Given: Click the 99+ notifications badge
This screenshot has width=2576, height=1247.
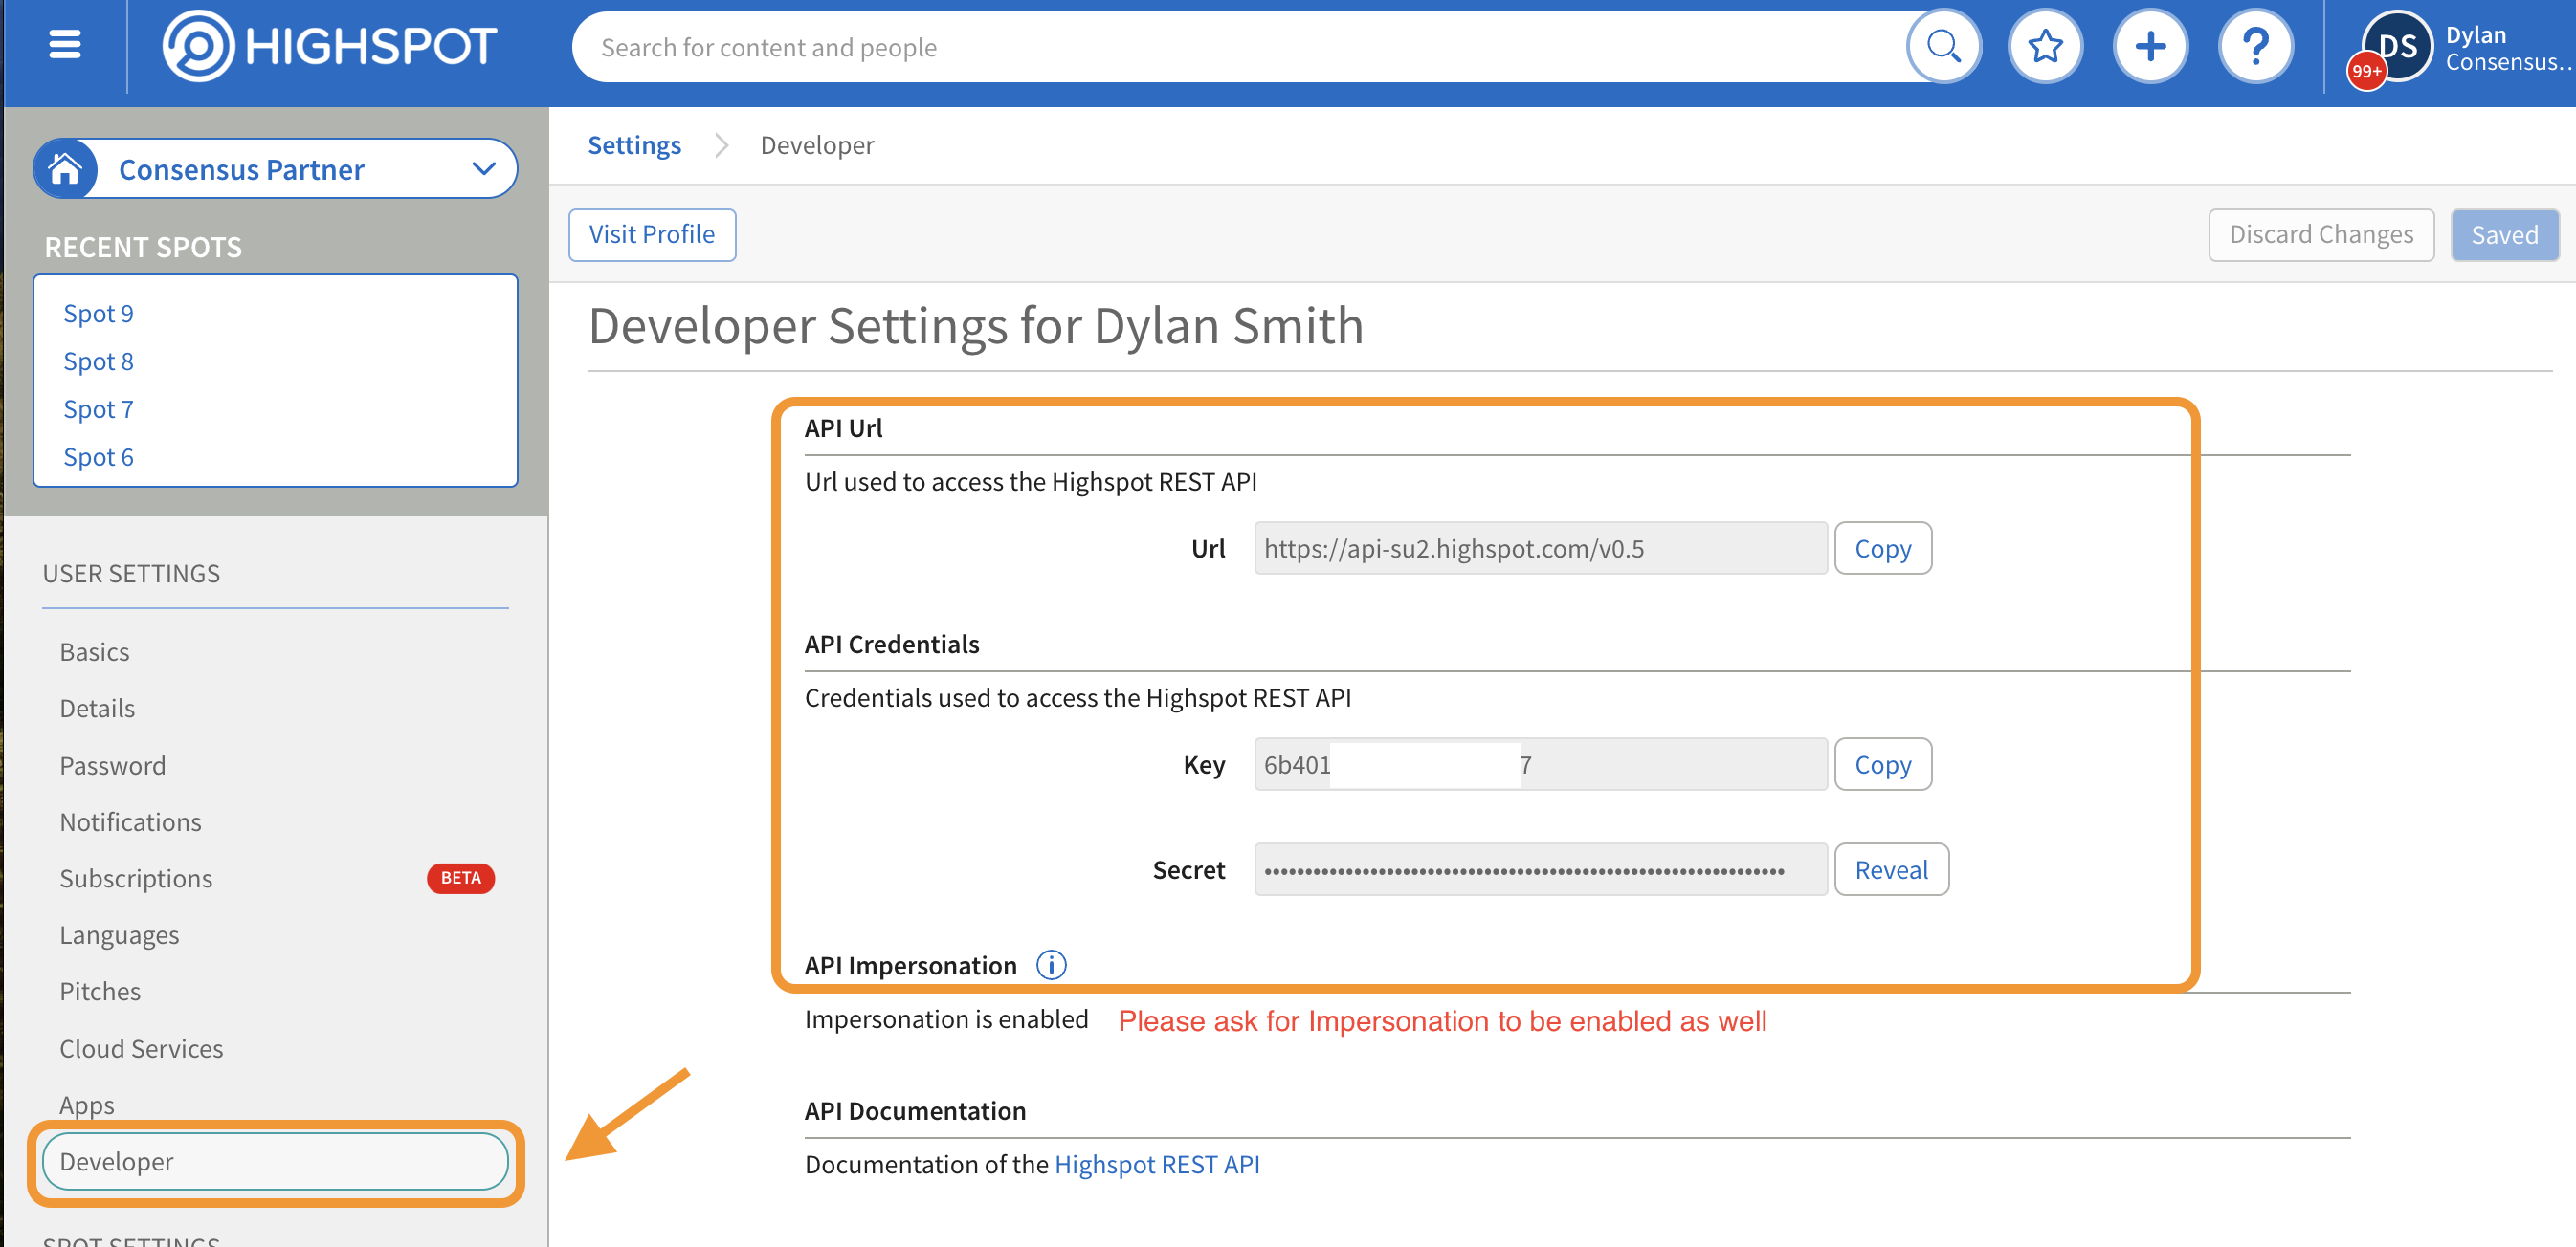Looking at the screenshot, I should coord(2366,71).
